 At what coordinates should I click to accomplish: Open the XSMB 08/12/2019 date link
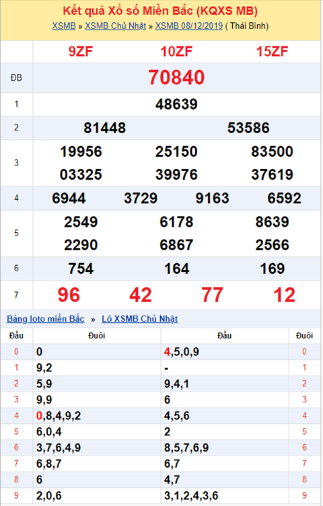[x=189, y=26]
